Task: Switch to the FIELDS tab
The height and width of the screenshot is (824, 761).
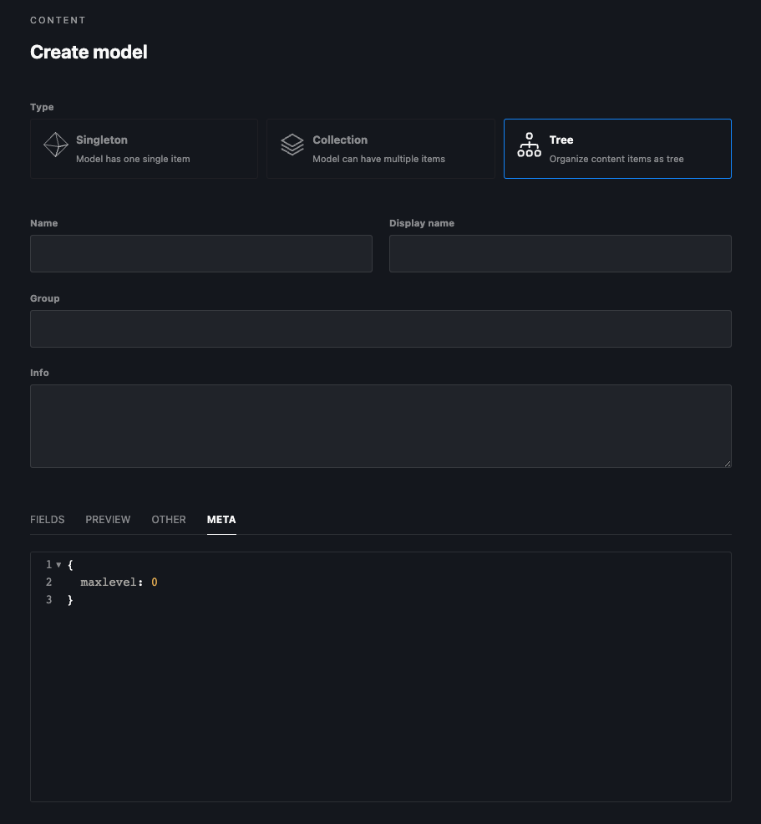Action: [x=47, y=519]
